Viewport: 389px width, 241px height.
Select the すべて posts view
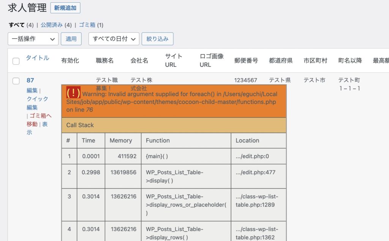click(x=16, y=25)
